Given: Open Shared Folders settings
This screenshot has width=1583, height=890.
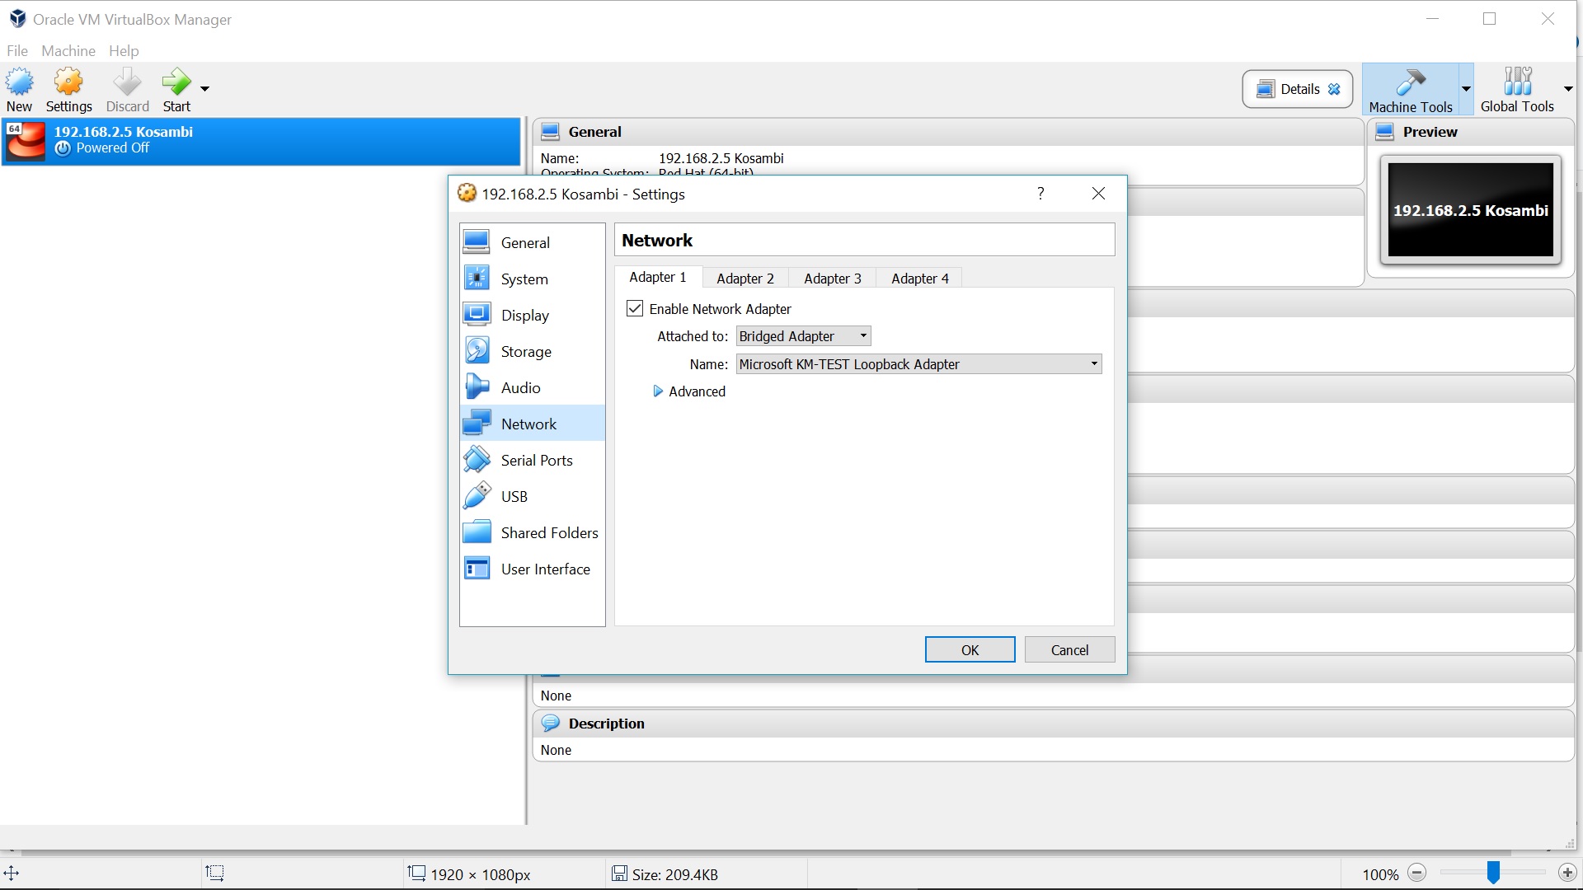Looking at the screenshot, I should click(x=478, y=532).
